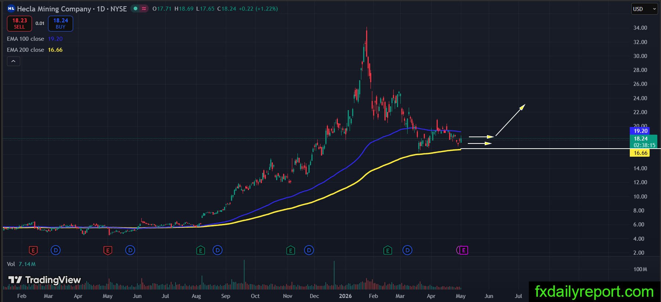The width and height of the screenshot is (661, 302).
Task: Click the Hecla Mining HL logo icon
Action: [x=11, y=8]
